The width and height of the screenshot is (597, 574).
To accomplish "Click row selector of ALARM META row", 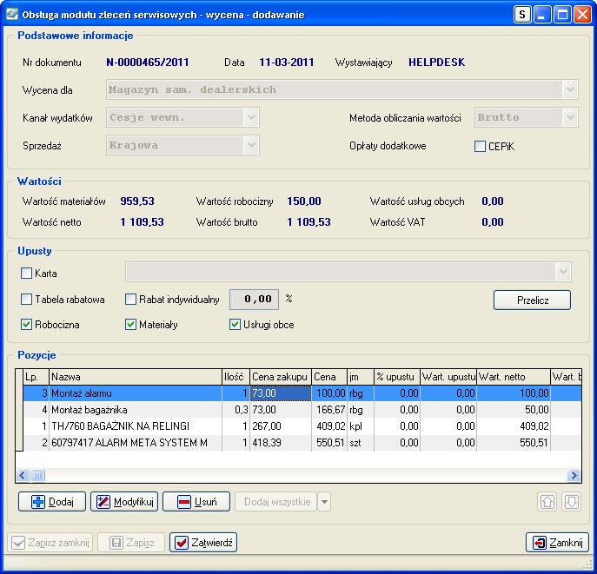I will [19, 443].
